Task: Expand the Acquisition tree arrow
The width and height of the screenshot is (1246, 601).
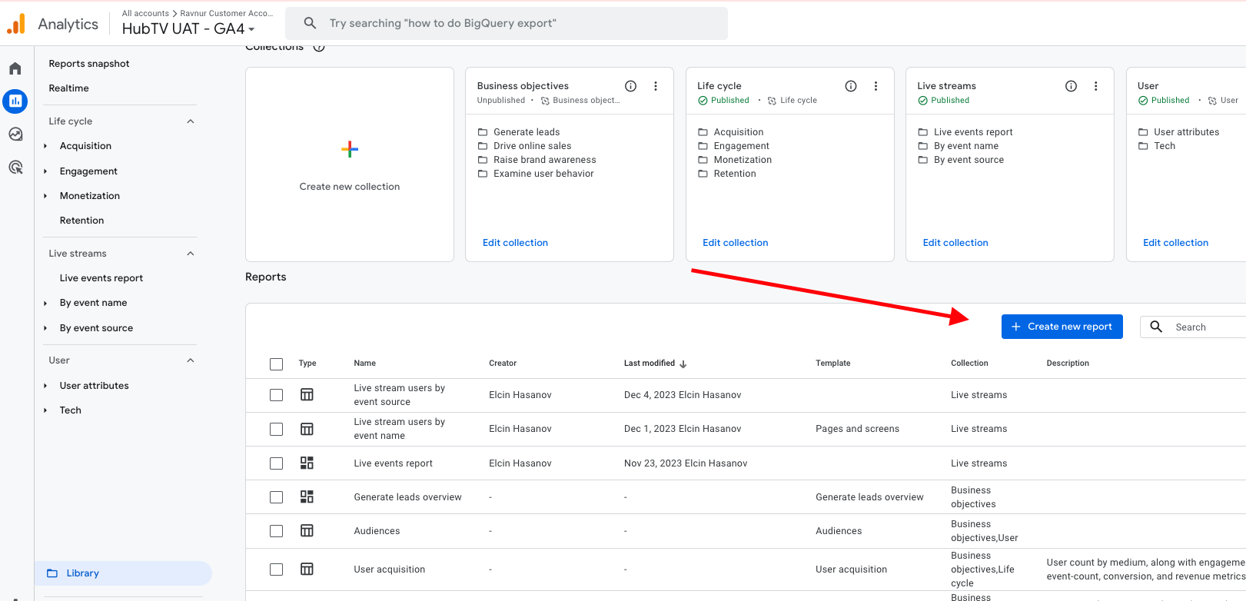Action: 45,146
